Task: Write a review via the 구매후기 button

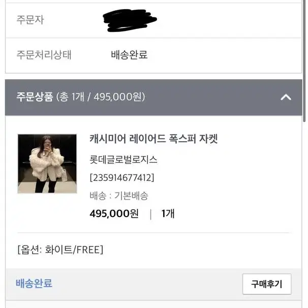Action: (267, 284)
